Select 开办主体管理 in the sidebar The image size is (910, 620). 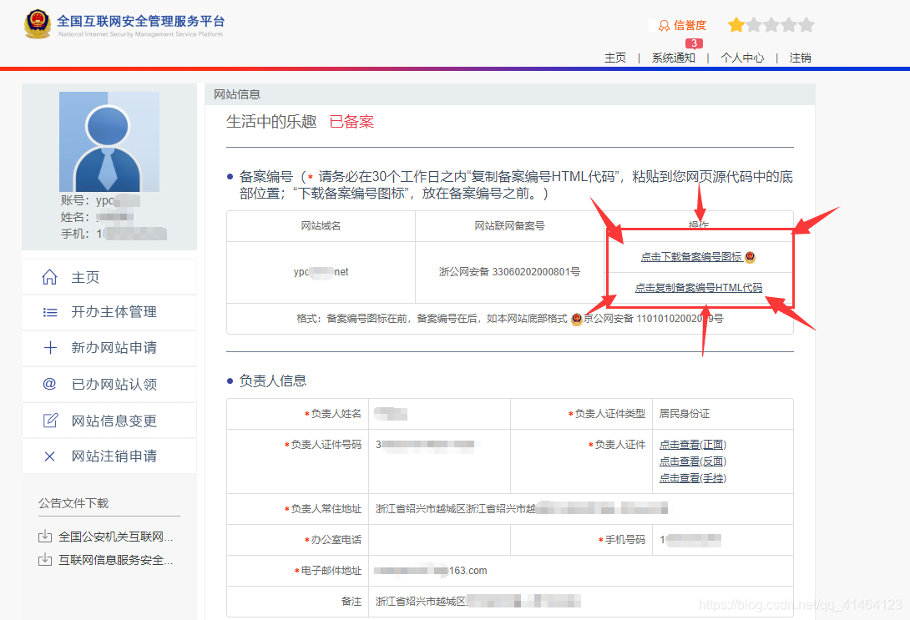coord(109,312)
